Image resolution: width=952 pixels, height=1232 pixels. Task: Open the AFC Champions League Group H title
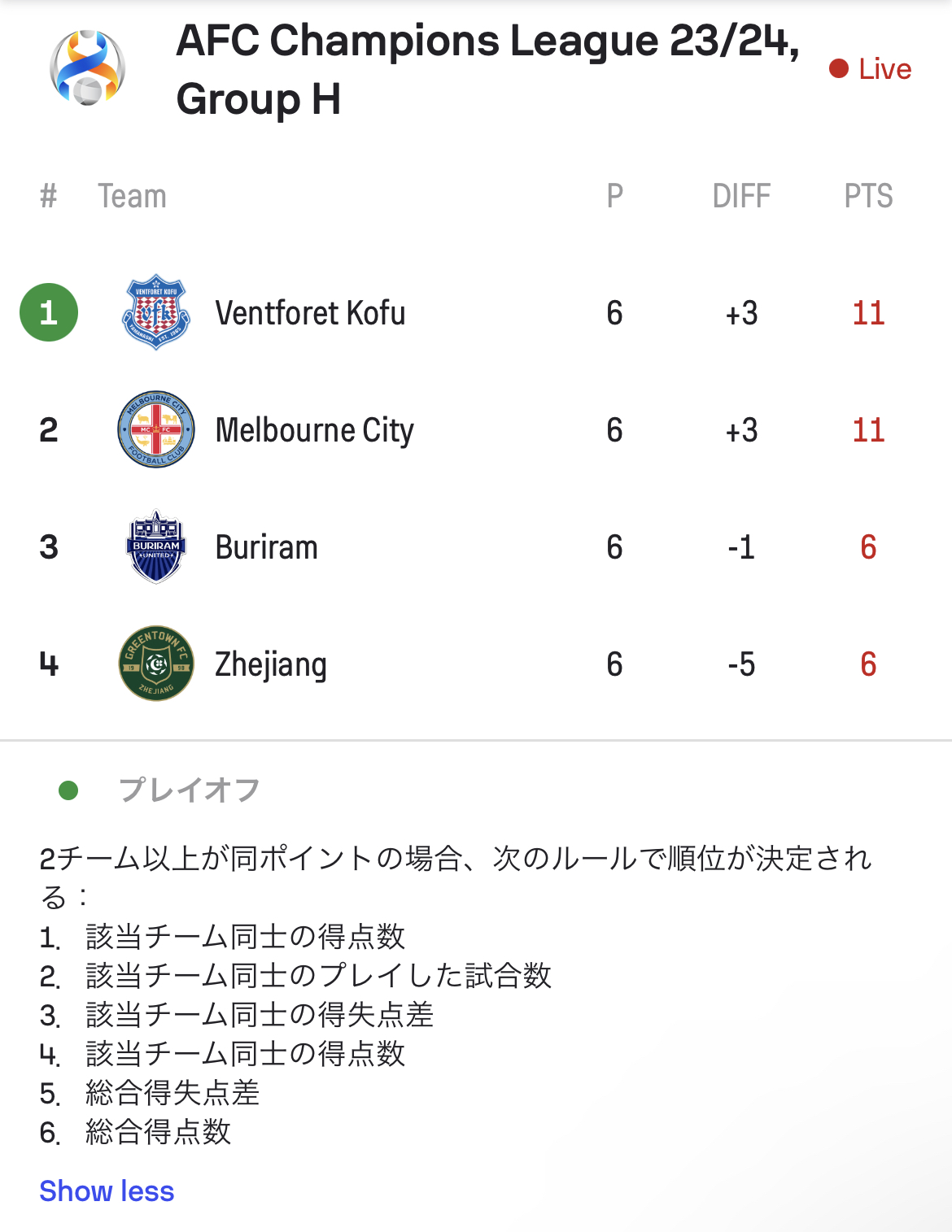click(487, 69)
